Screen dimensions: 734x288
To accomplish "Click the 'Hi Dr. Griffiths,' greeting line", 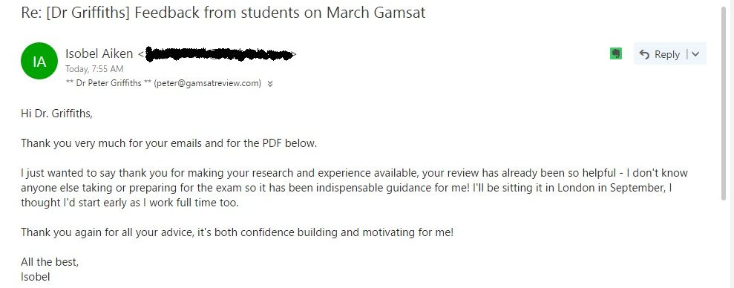I will click(56, 114).
